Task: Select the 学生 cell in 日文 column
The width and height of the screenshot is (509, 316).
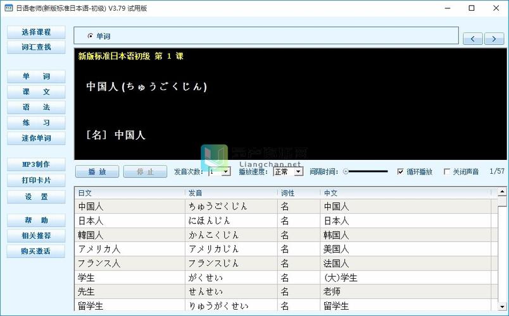Action: pyautogui.click(x=130, y=277)
